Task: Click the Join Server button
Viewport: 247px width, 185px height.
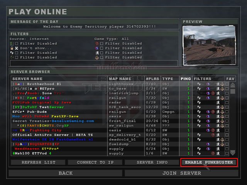Action: [182, 173]
